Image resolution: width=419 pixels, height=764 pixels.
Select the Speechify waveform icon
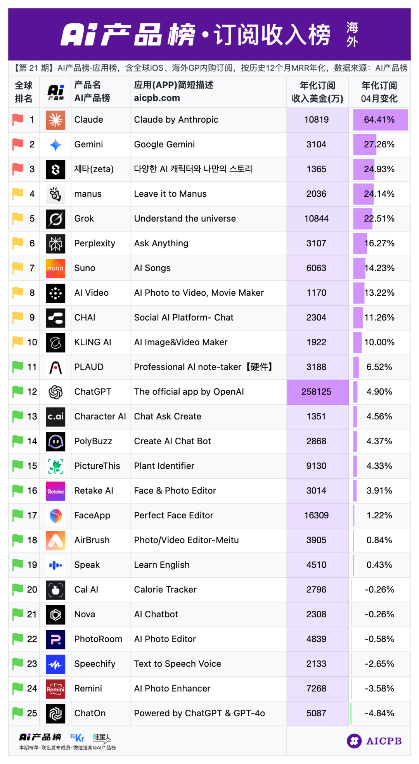point(55,664)
